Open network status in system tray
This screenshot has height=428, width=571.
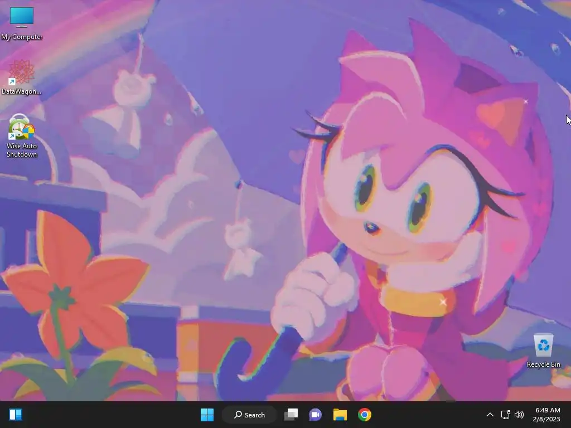point(505,415)
